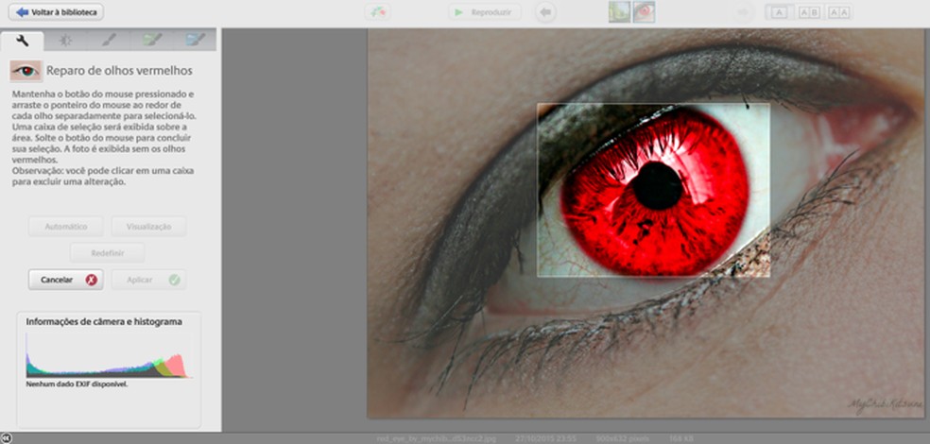Go to the next photo with the right arrow

coord(744,12)
